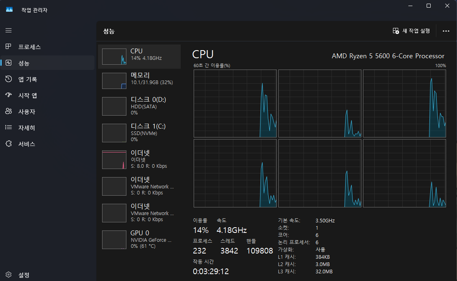Click the GPU 0 mini graph thumbnail
Viewport: 457px width, 281px height.
[114, 240]
